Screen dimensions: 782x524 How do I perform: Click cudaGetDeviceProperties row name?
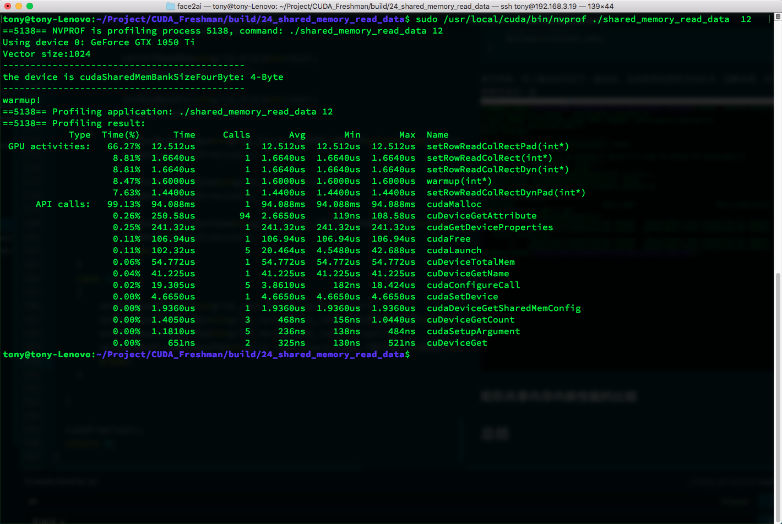pyautogui.click(x=490, y=227)
